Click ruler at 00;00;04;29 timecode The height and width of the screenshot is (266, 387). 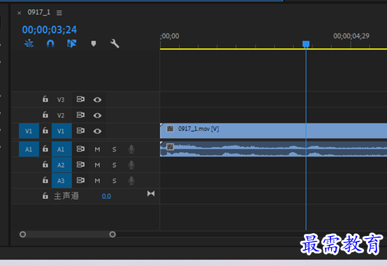(x=351, y=36)
